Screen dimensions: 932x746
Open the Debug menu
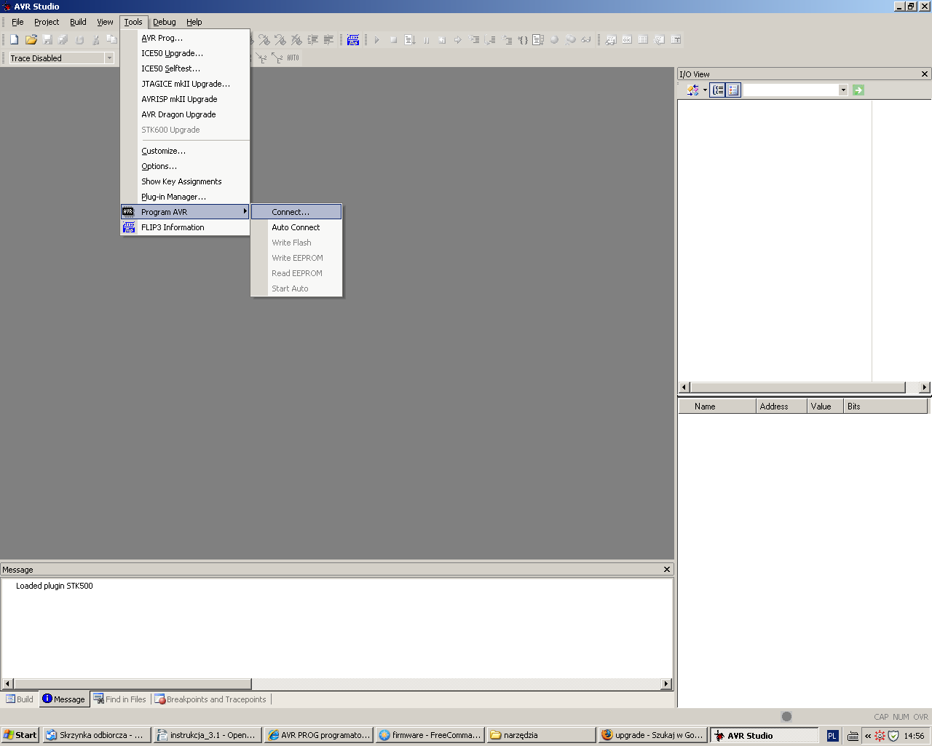click(x=165, y=22)
